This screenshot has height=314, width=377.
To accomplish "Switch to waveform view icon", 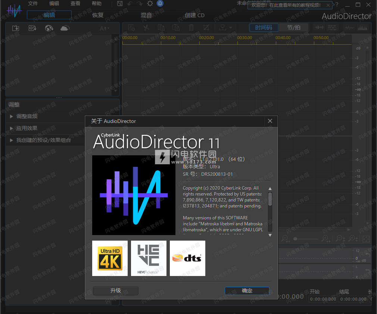I will [x=349, y=28].
